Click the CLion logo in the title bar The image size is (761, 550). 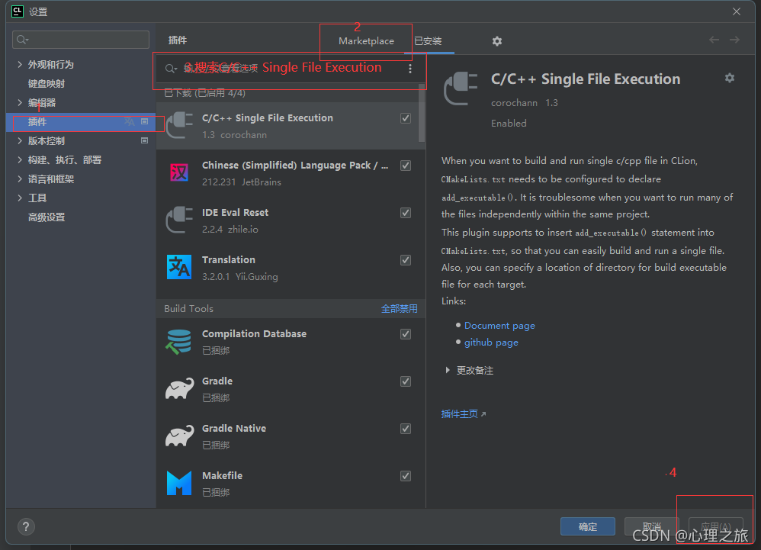click(x=18, y=11)
